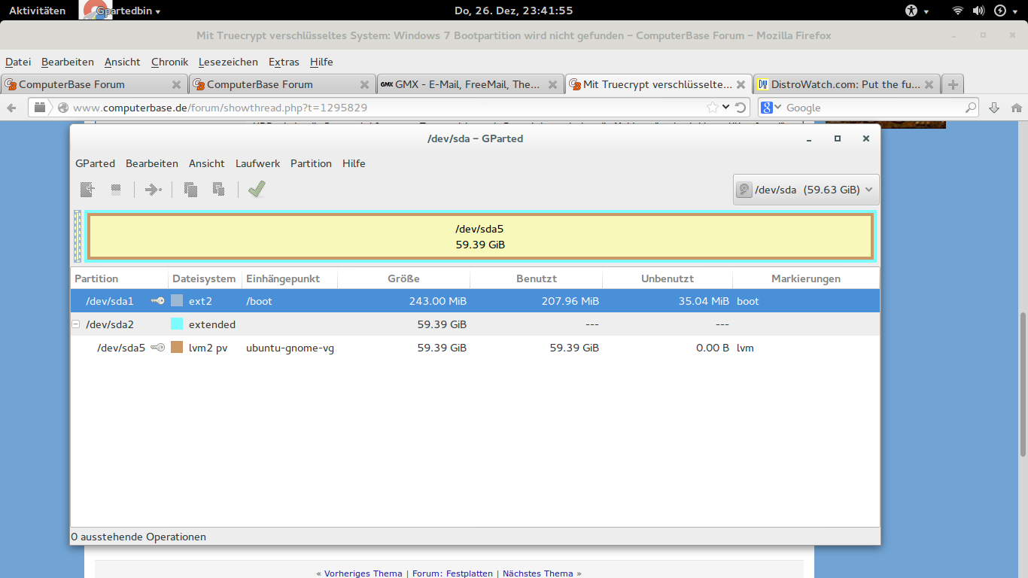Click the ext2 gray-blue color swatch

(177, 301)
